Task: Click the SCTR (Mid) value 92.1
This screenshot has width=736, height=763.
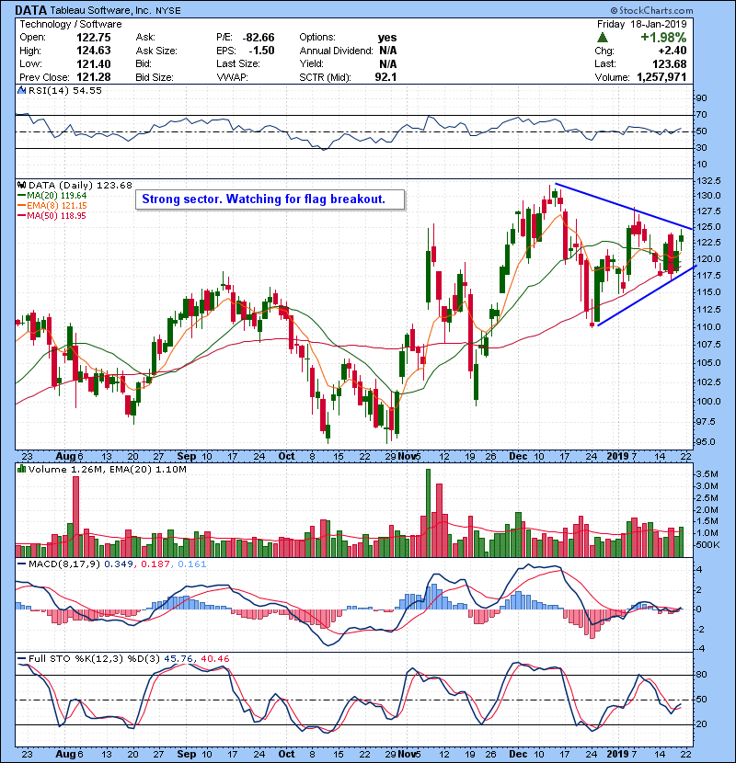Action: click(x=385, y=77)
